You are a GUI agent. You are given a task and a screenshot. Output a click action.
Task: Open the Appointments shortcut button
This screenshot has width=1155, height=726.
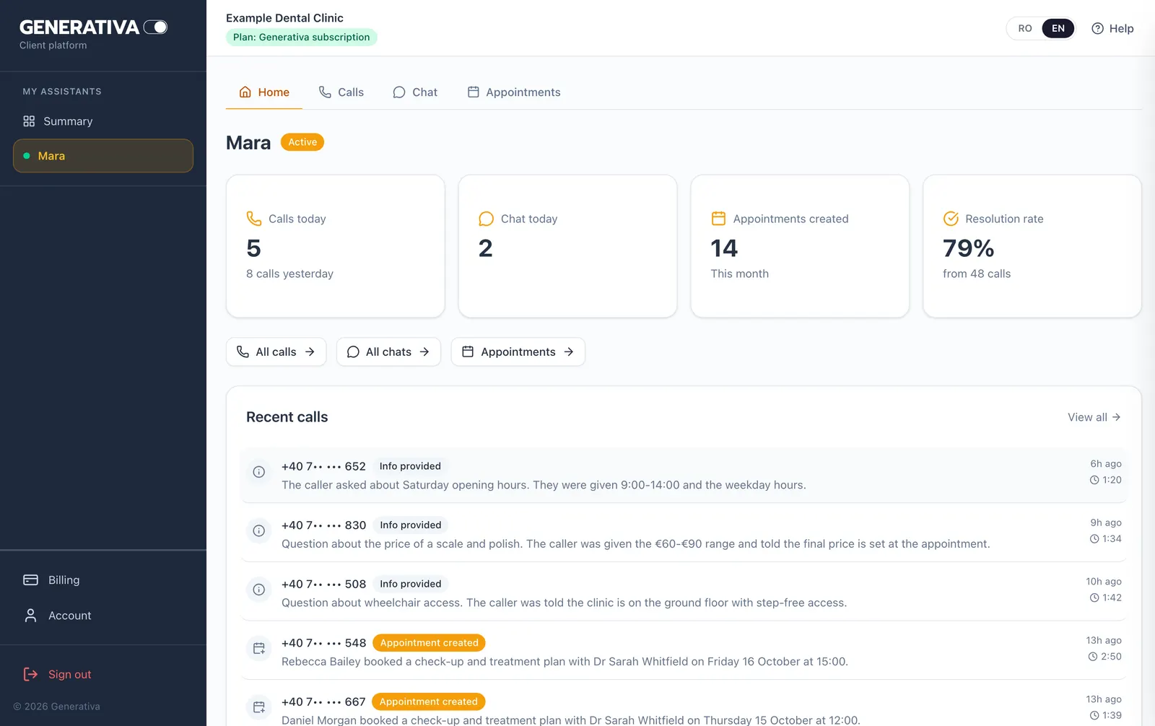pyautogui.click(x=518, y=352)
